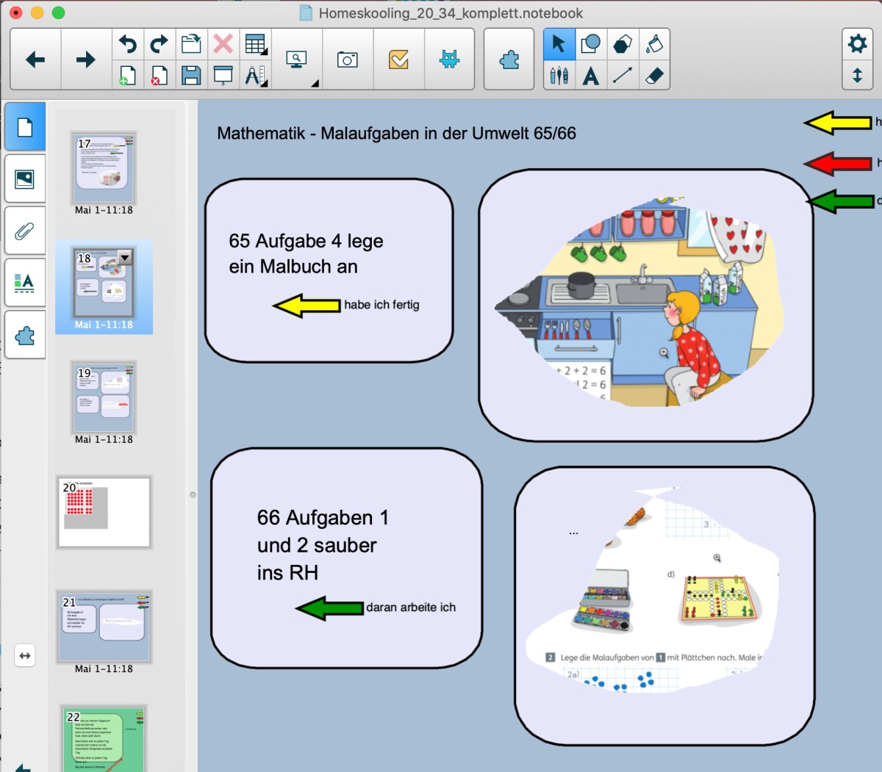The height and width of the screenshot is (772, 882).
Task: Toggle the toolbar position to the bottom
Action: click(x=858, y=76)
